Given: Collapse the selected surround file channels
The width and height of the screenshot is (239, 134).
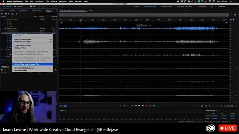Looking at the screenshot, I should (x=2, y=33).
